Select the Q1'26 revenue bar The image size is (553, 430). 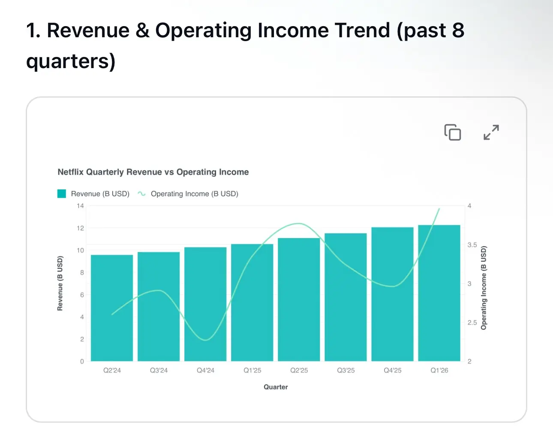click(x=439, y=293)
